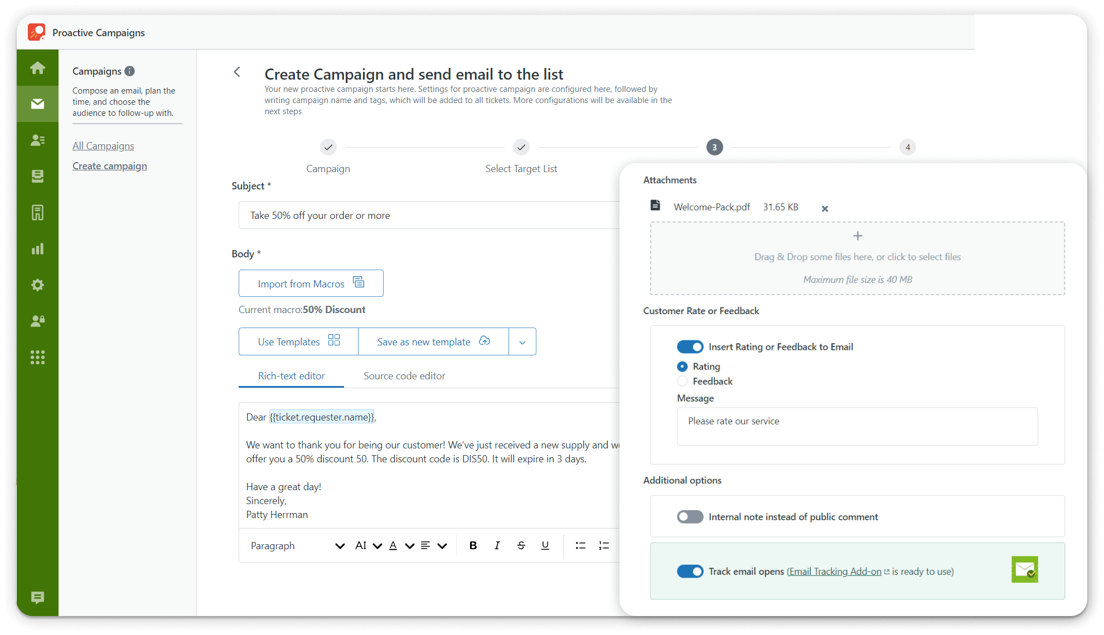Toggle Internal note instead of public comment
Screen dimensions: 1104x635
pyautogui.click(x=689, y=517)
